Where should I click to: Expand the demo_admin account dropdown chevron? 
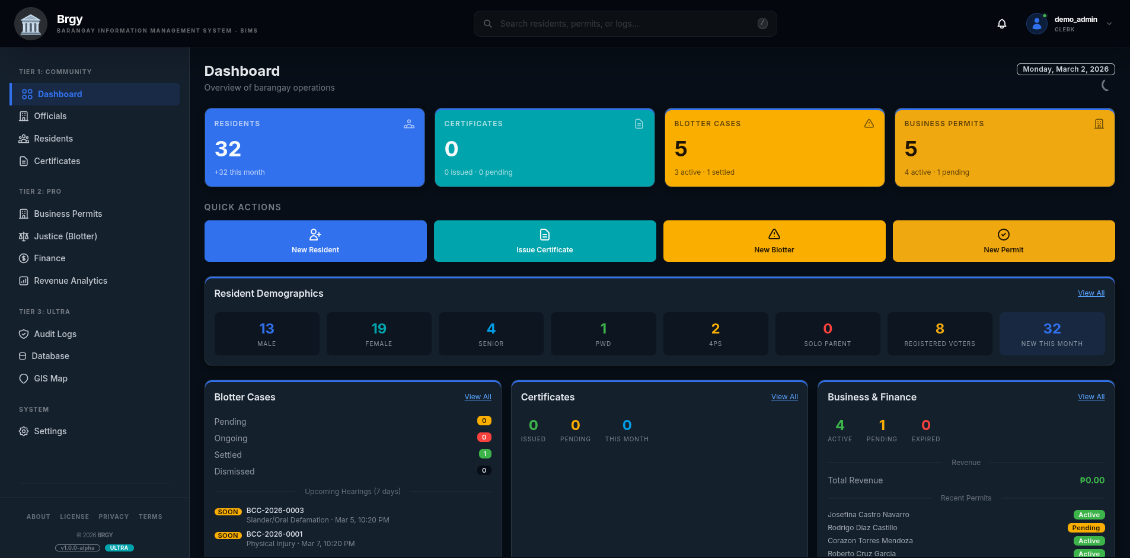tap(1109, 24)
